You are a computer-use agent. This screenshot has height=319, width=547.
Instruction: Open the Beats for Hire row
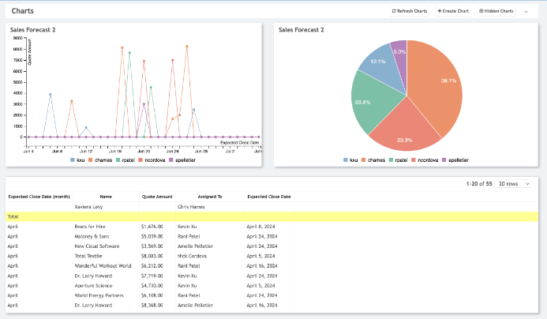click(92, 226)
